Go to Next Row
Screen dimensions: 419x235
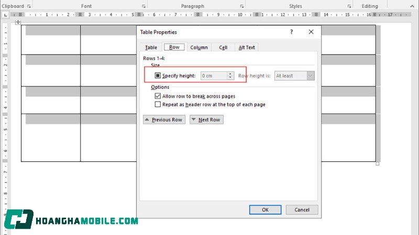206,120
